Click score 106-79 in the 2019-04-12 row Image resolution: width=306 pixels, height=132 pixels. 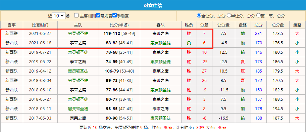[112, 71]
